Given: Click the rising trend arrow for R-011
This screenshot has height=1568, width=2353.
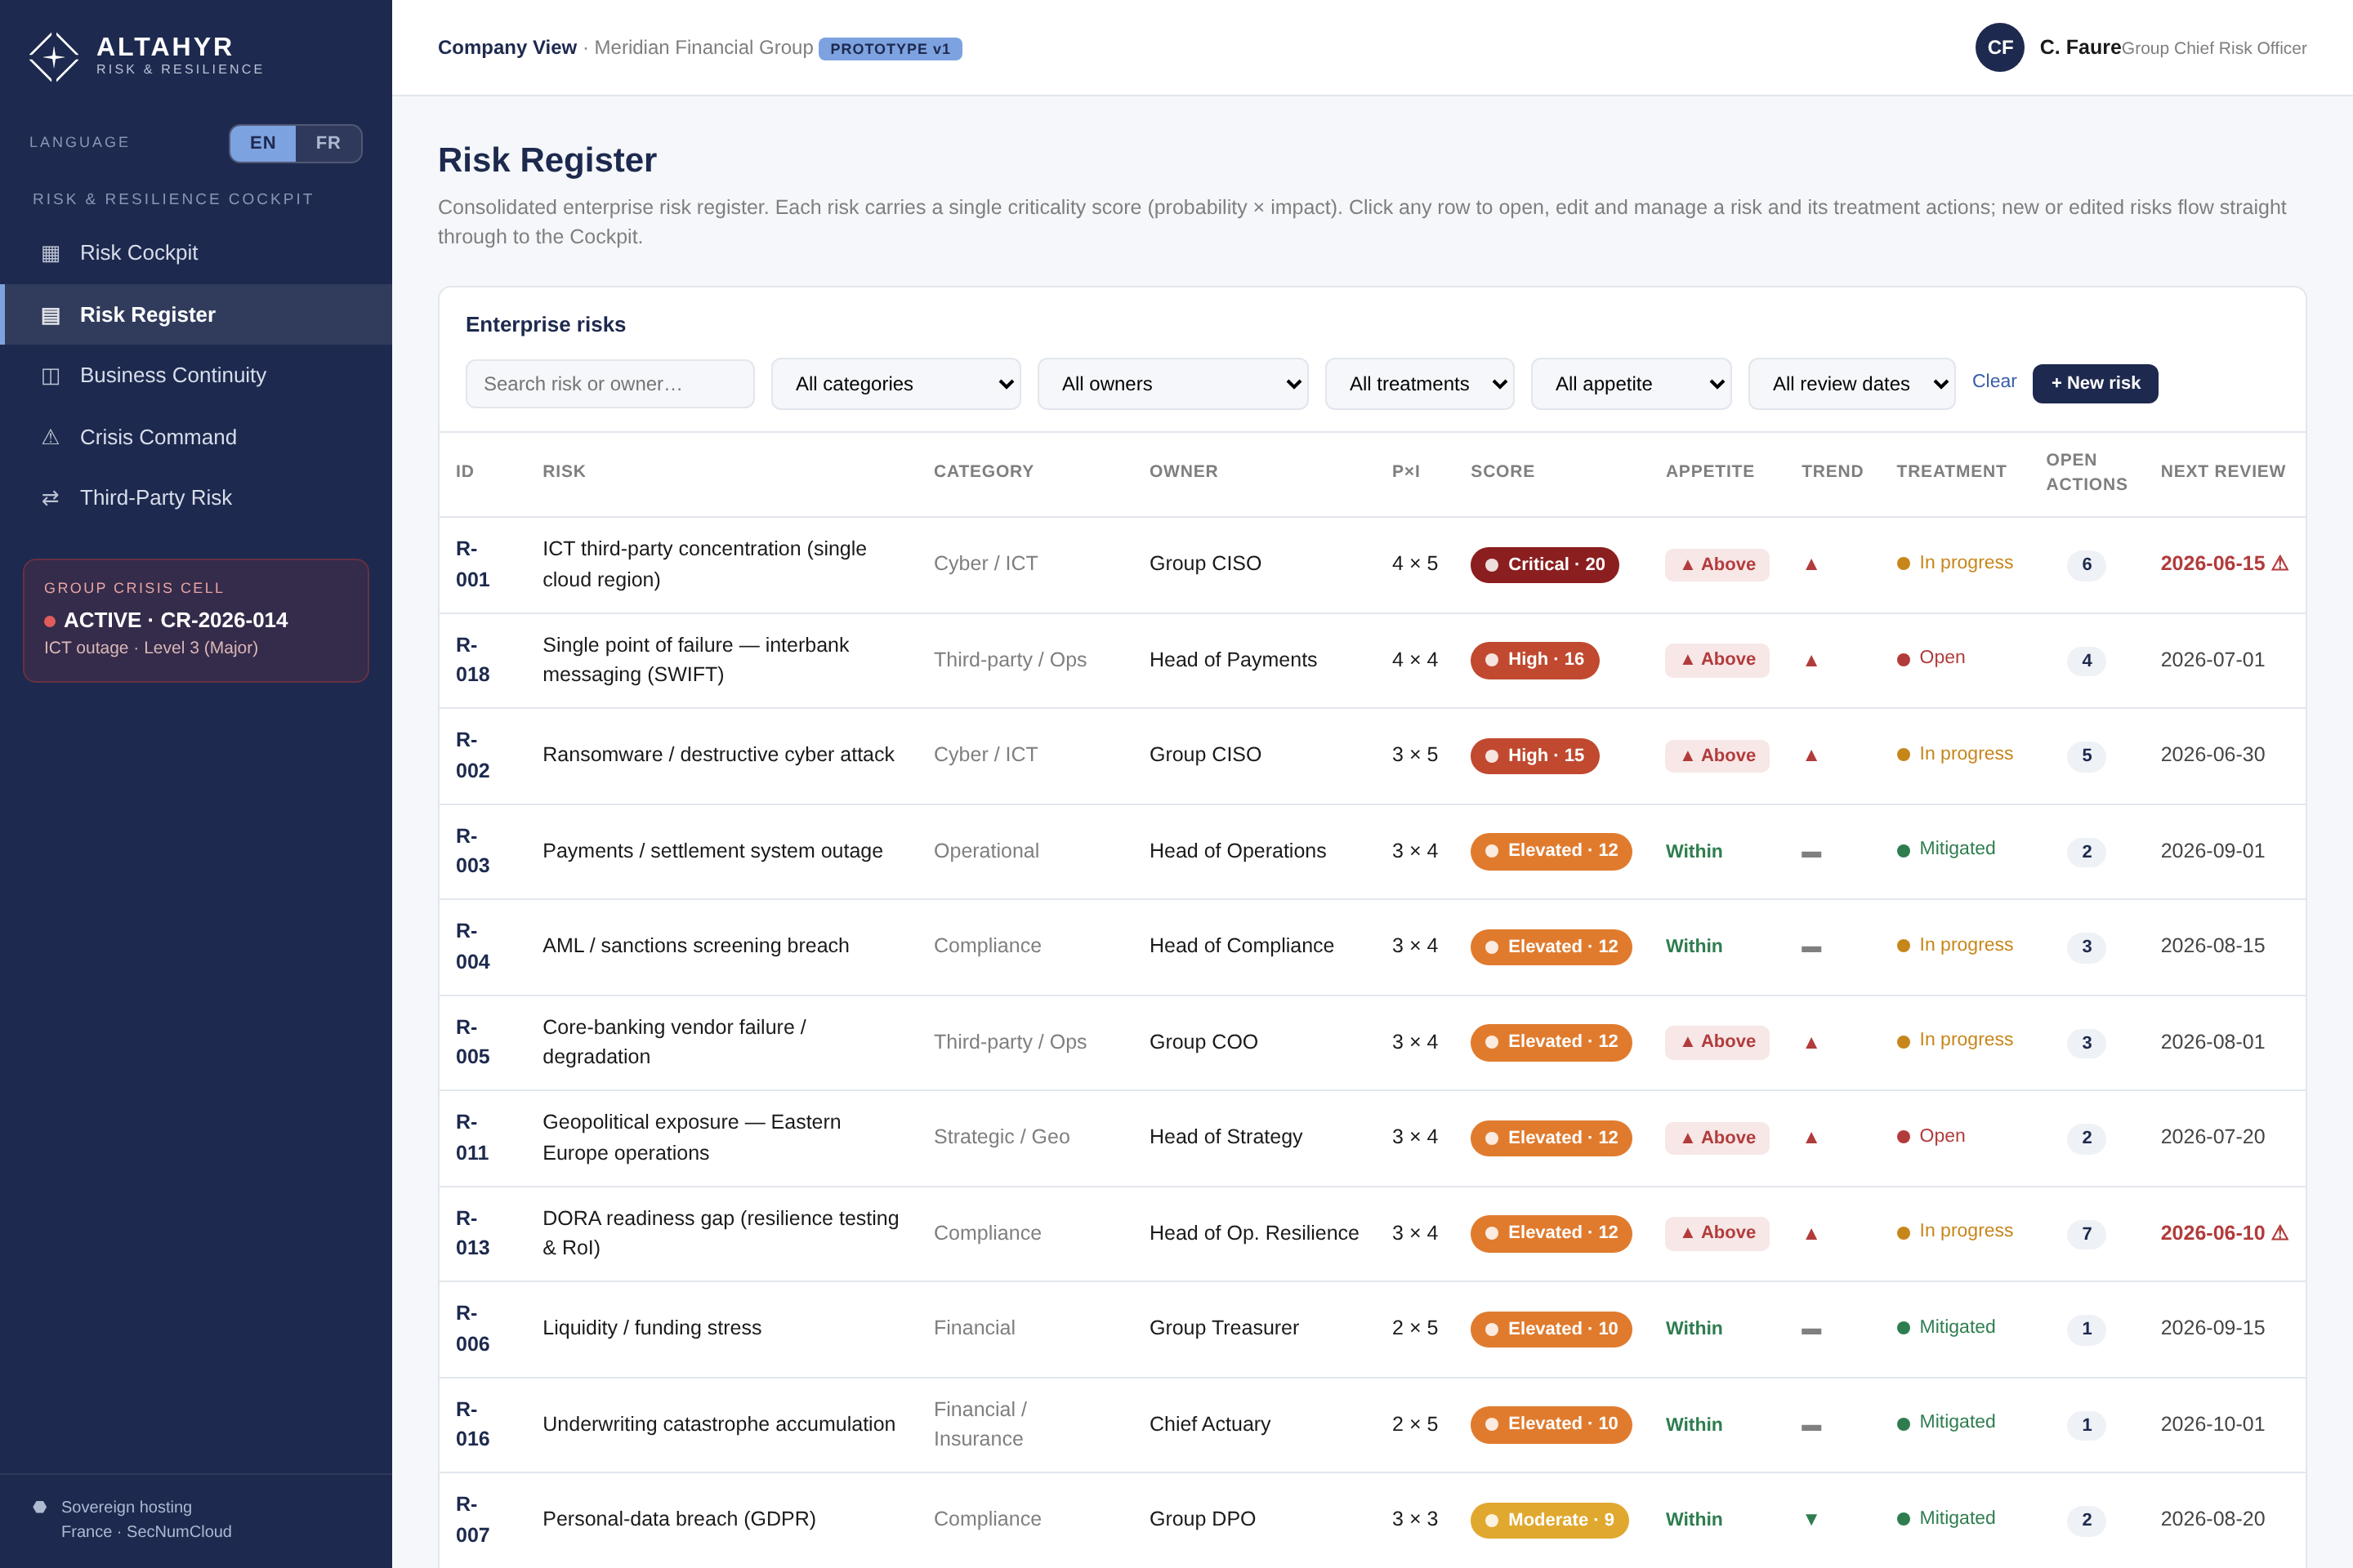Looking at the screenshot, I should click(1811, 1138).
